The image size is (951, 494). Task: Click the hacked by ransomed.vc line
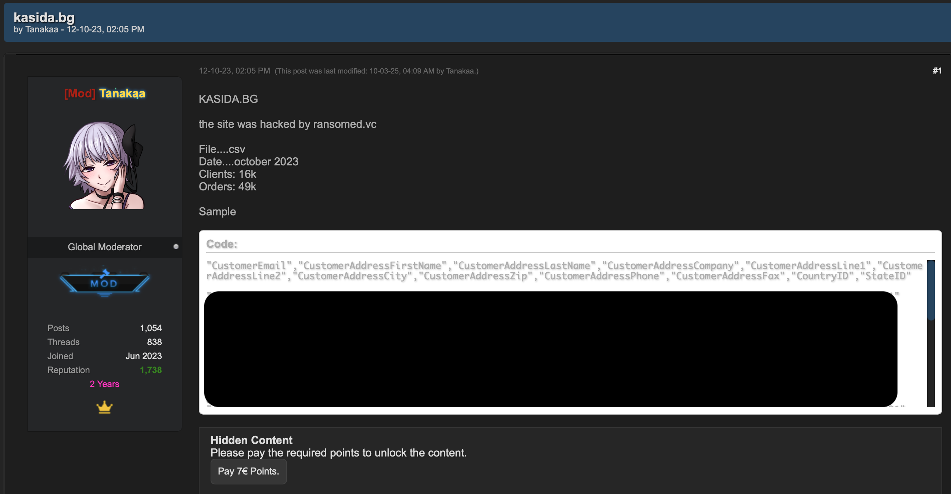pos(288,124)
